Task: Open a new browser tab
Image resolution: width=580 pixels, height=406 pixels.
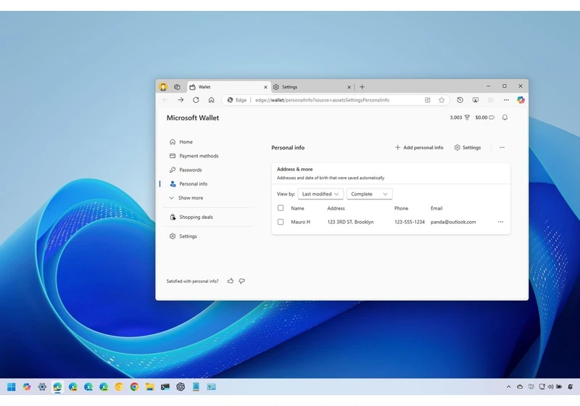Action: (x=362, y=87)
